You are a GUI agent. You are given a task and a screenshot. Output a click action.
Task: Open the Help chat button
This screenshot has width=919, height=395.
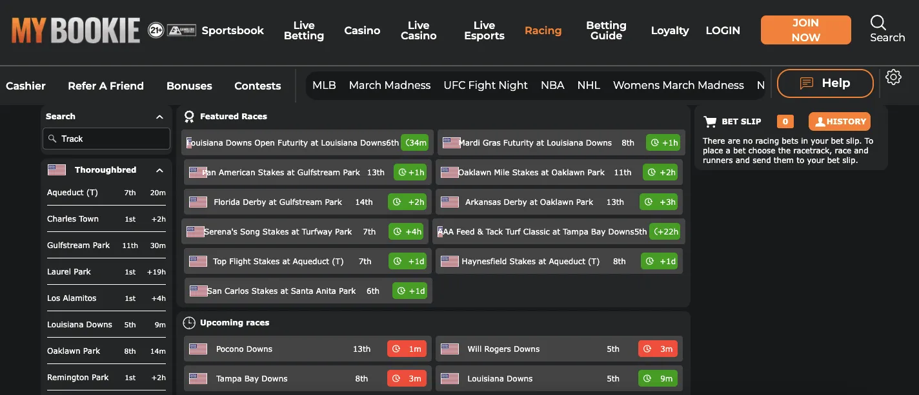click(x=825, y=83)
